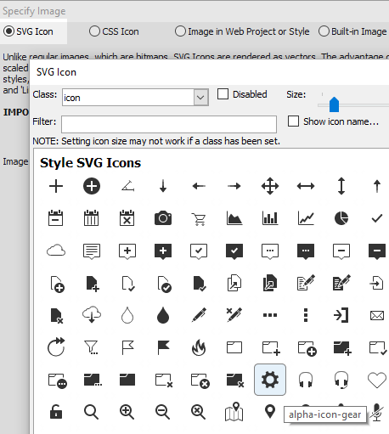Click the fire flame icon

199,347
